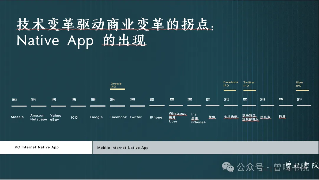This screenshot has width=319, height=180.
Task: Select the "iPhone" entry under 2007
Action: [x=156, y=117]
